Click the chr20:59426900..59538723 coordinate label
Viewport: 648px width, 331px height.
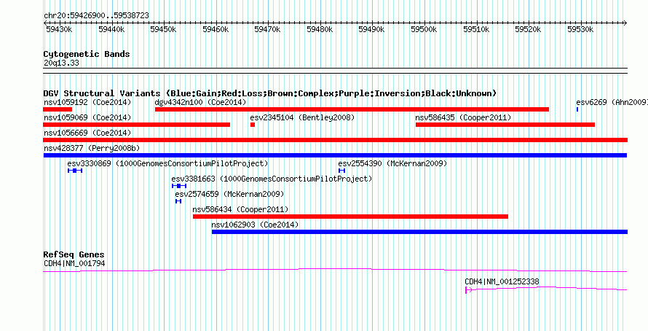click(x=96, y=16)
